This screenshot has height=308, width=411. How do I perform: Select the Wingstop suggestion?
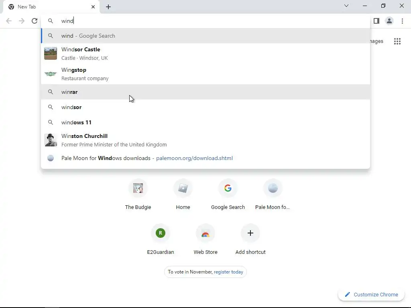point(205,74)
